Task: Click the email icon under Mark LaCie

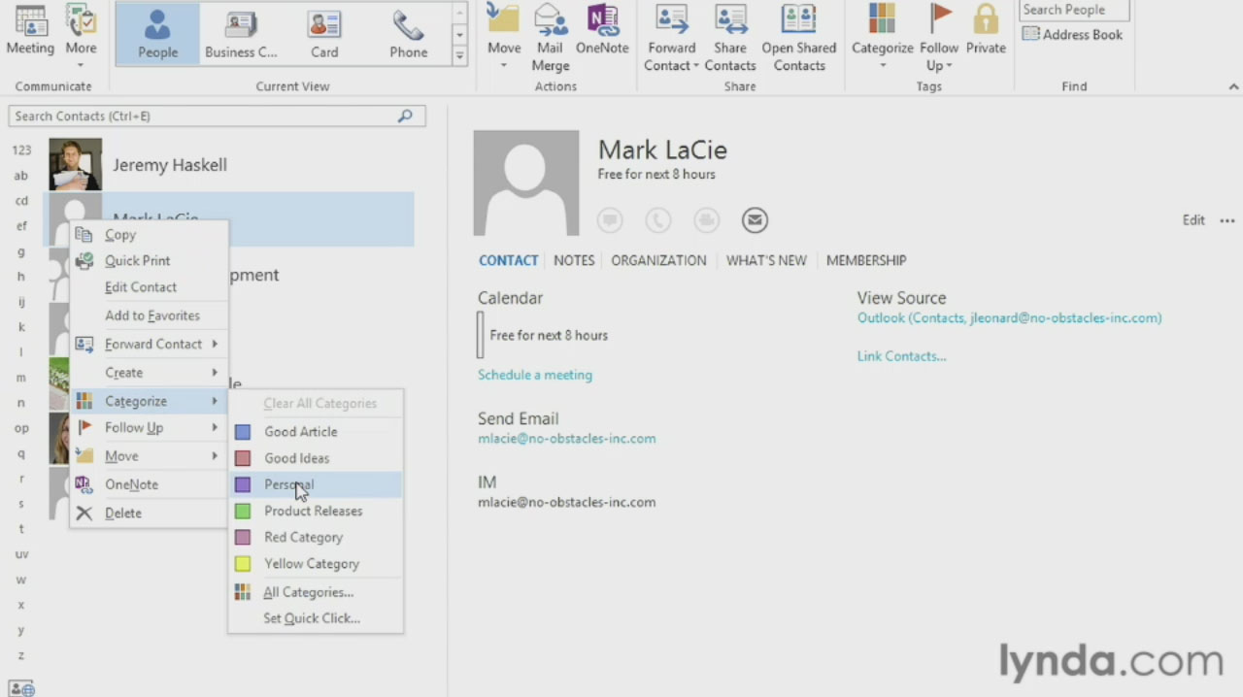Action: tap(755, 220)
